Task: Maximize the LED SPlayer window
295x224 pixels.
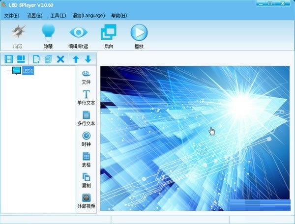Action: [270, 3]
